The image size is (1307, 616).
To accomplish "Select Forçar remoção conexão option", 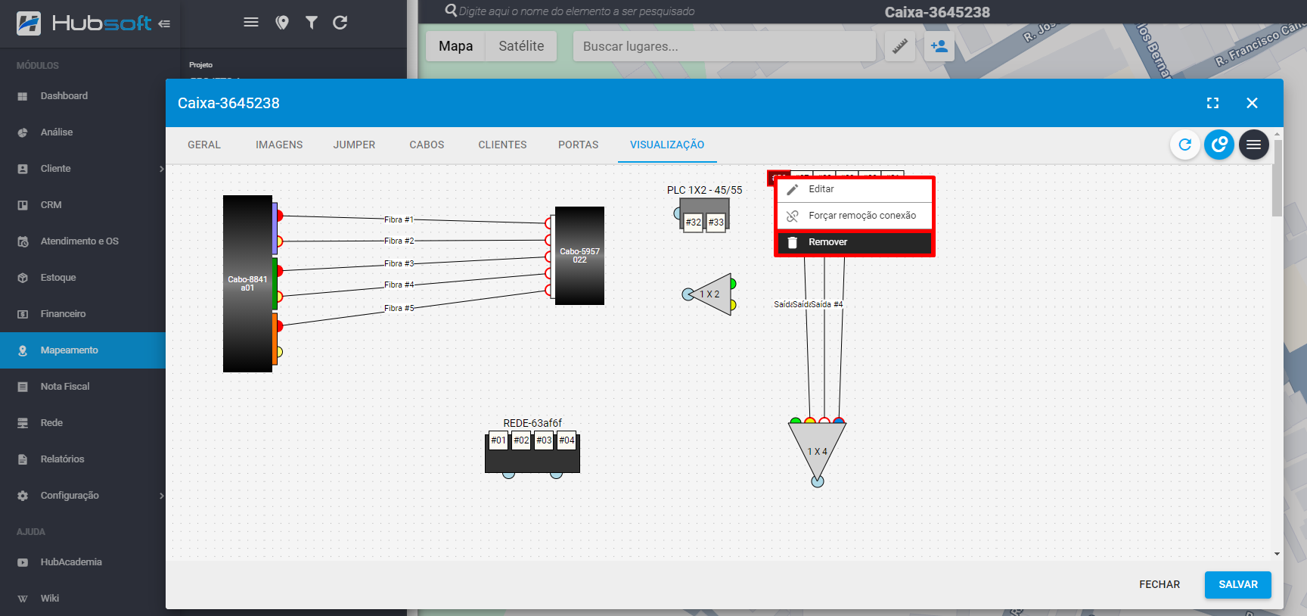I will point(855,216).
